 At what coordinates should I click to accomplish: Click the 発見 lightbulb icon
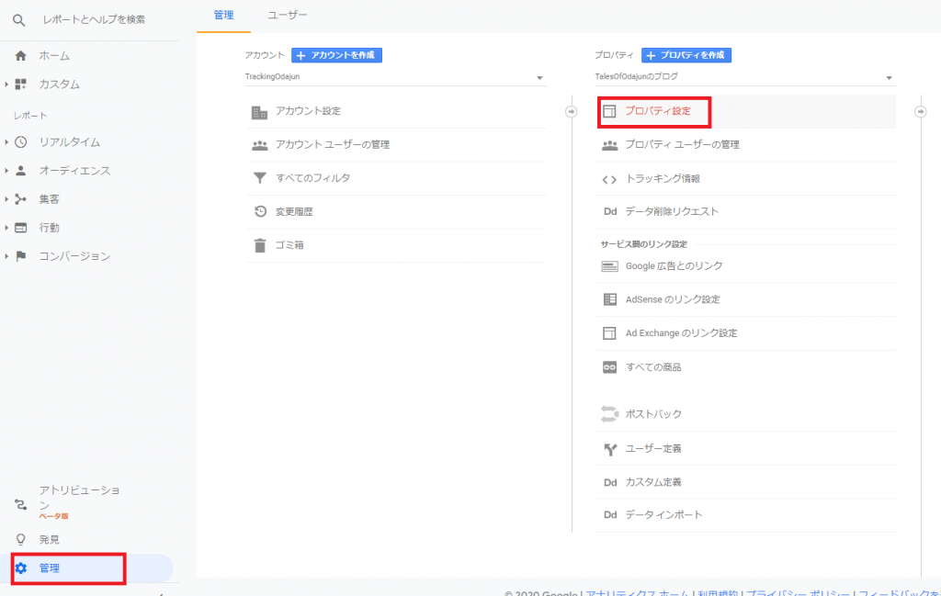click(x=20, y=540)
